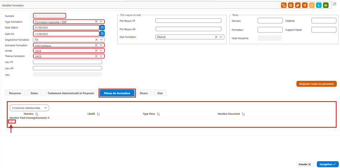
Task: Click the teal information icon
Action: 318,5
